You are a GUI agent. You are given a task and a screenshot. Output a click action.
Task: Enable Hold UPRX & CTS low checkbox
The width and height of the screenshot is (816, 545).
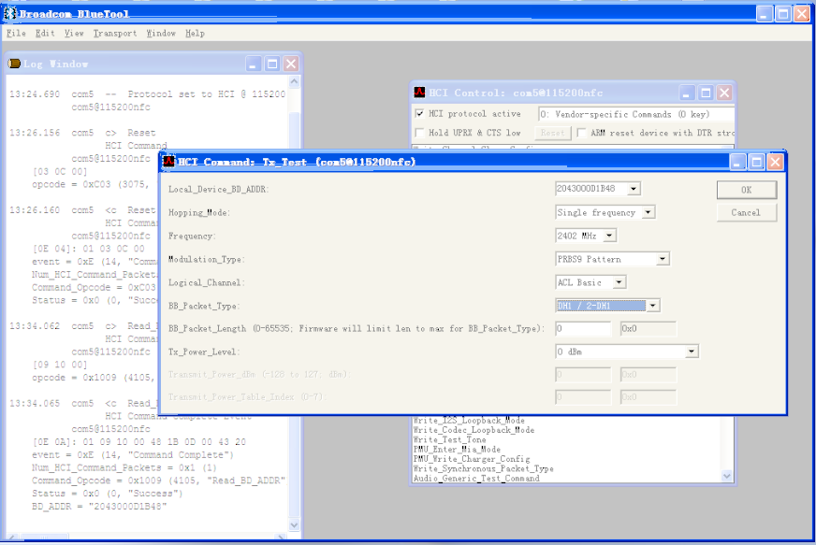(419, 133)
